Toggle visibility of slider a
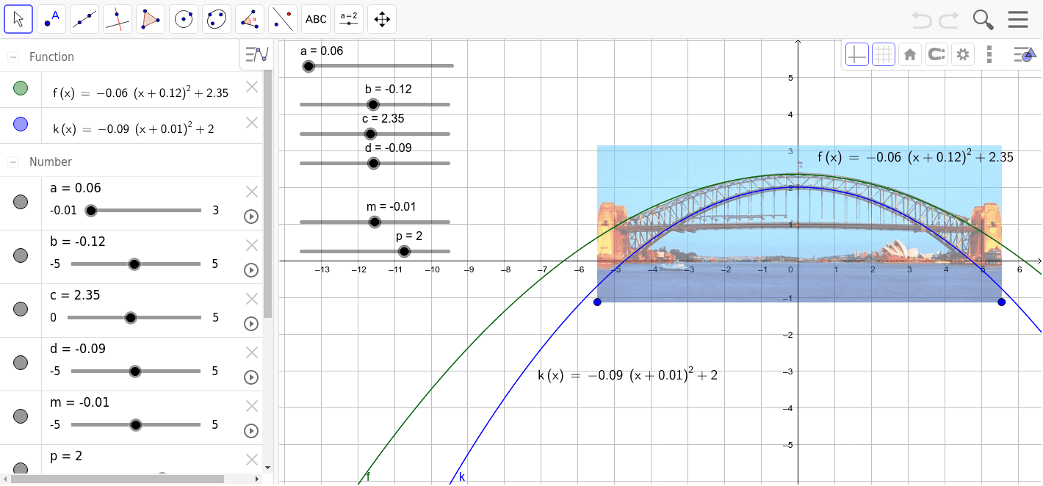This screenshot has height=486, width=1043. [x=21, y=202]
